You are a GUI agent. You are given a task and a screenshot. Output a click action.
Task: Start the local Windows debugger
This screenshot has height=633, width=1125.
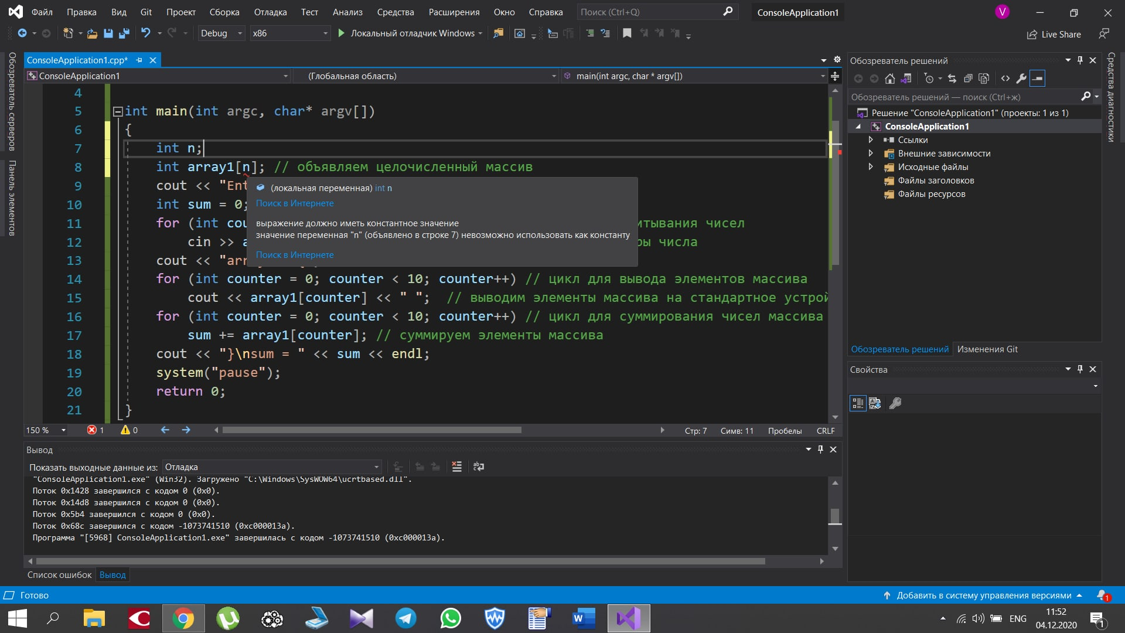(x=342, y=33)
